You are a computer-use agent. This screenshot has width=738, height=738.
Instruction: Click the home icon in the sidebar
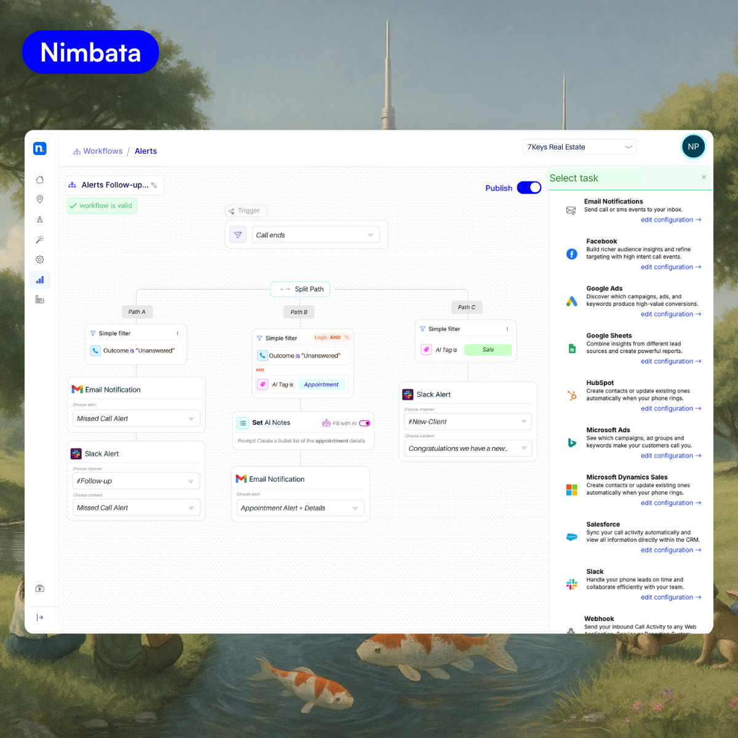point(40,180)
